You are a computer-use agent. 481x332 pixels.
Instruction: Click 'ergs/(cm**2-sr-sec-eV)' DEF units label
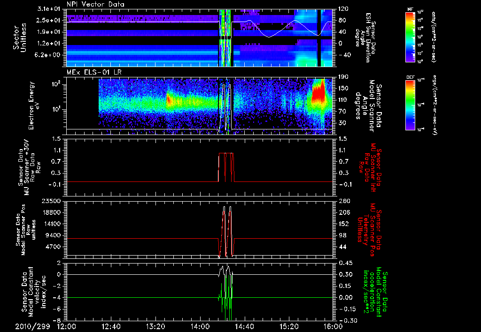[x=435, y=105]
